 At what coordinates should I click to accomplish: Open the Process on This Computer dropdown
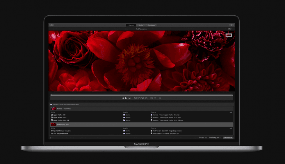click(x=215, y=138)
